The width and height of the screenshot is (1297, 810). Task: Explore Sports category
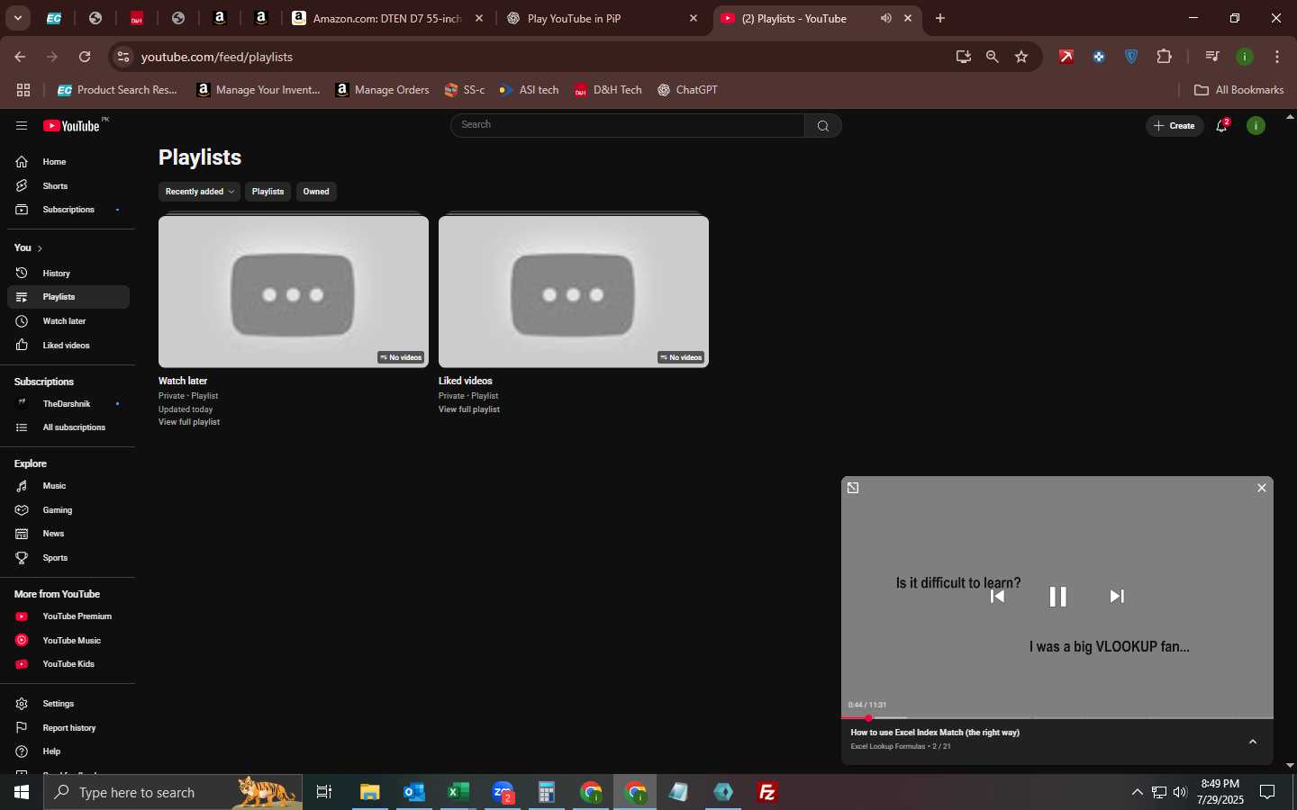[x=68, y=558]
